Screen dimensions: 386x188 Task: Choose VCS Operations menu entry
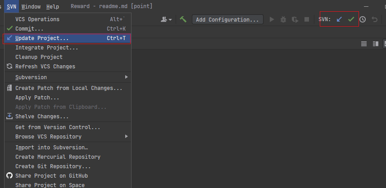tap(68, 19)
